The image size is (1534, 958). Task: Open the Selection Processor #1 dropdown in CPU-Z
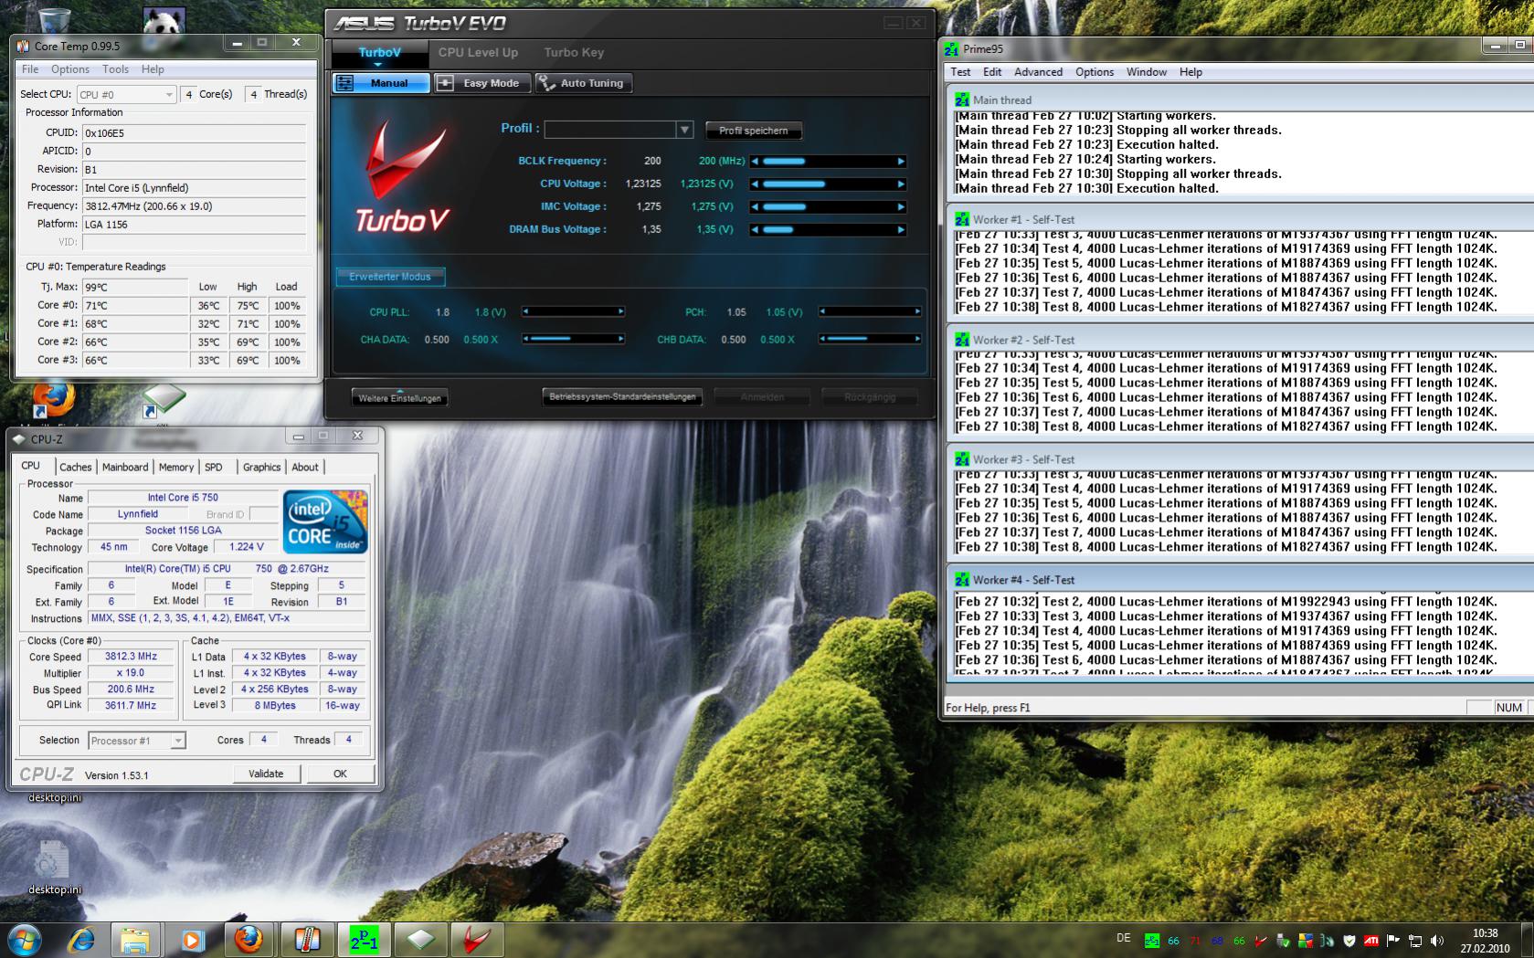point(137,741)
